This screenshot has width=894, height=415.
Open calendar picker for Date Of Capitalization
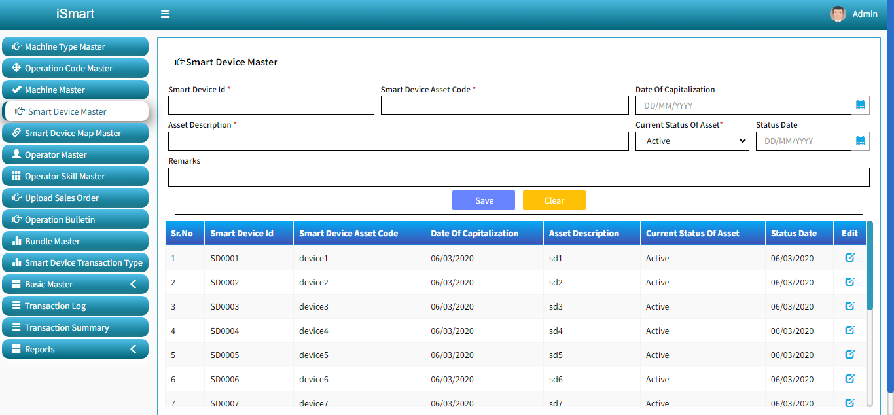coord(860,105)
